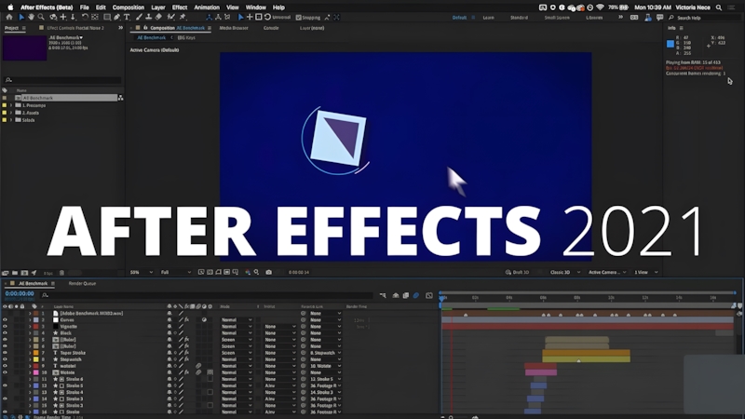Switch to the Media Browser tab
This screenshot has width=745, height=419.
coord(234,28)
